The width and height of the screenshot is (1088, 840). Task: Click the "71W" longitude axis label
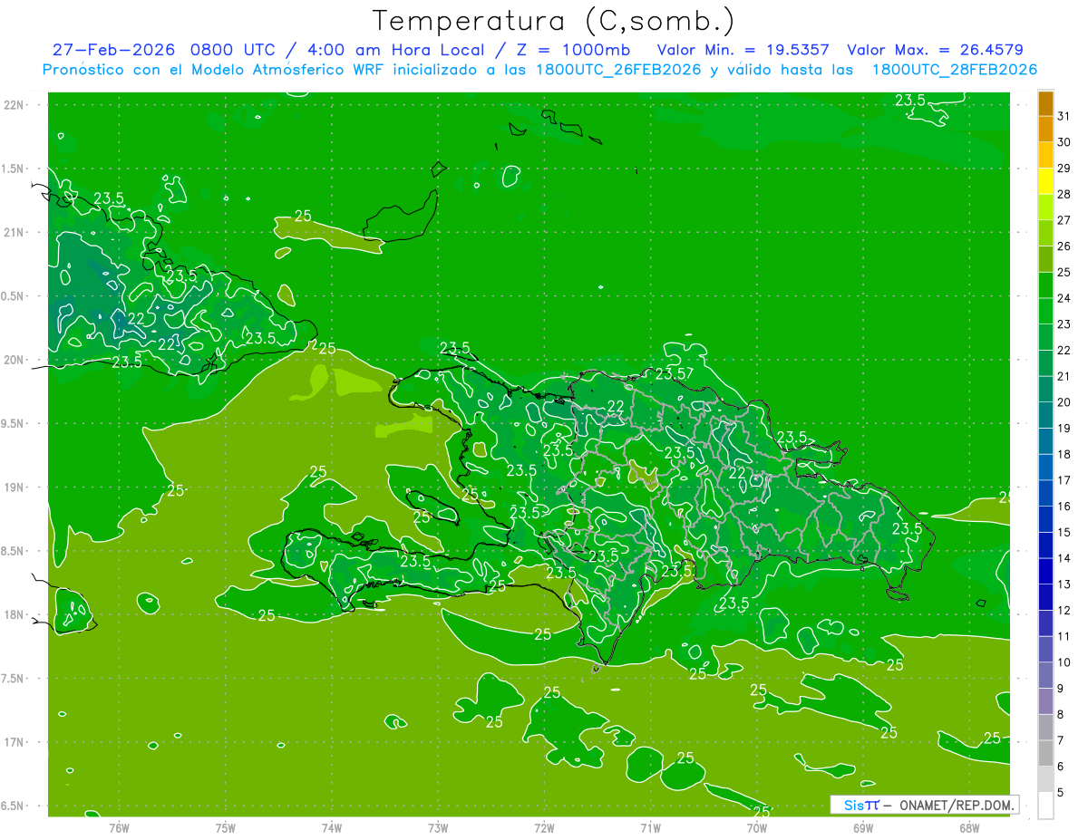(x=650, y=827)
